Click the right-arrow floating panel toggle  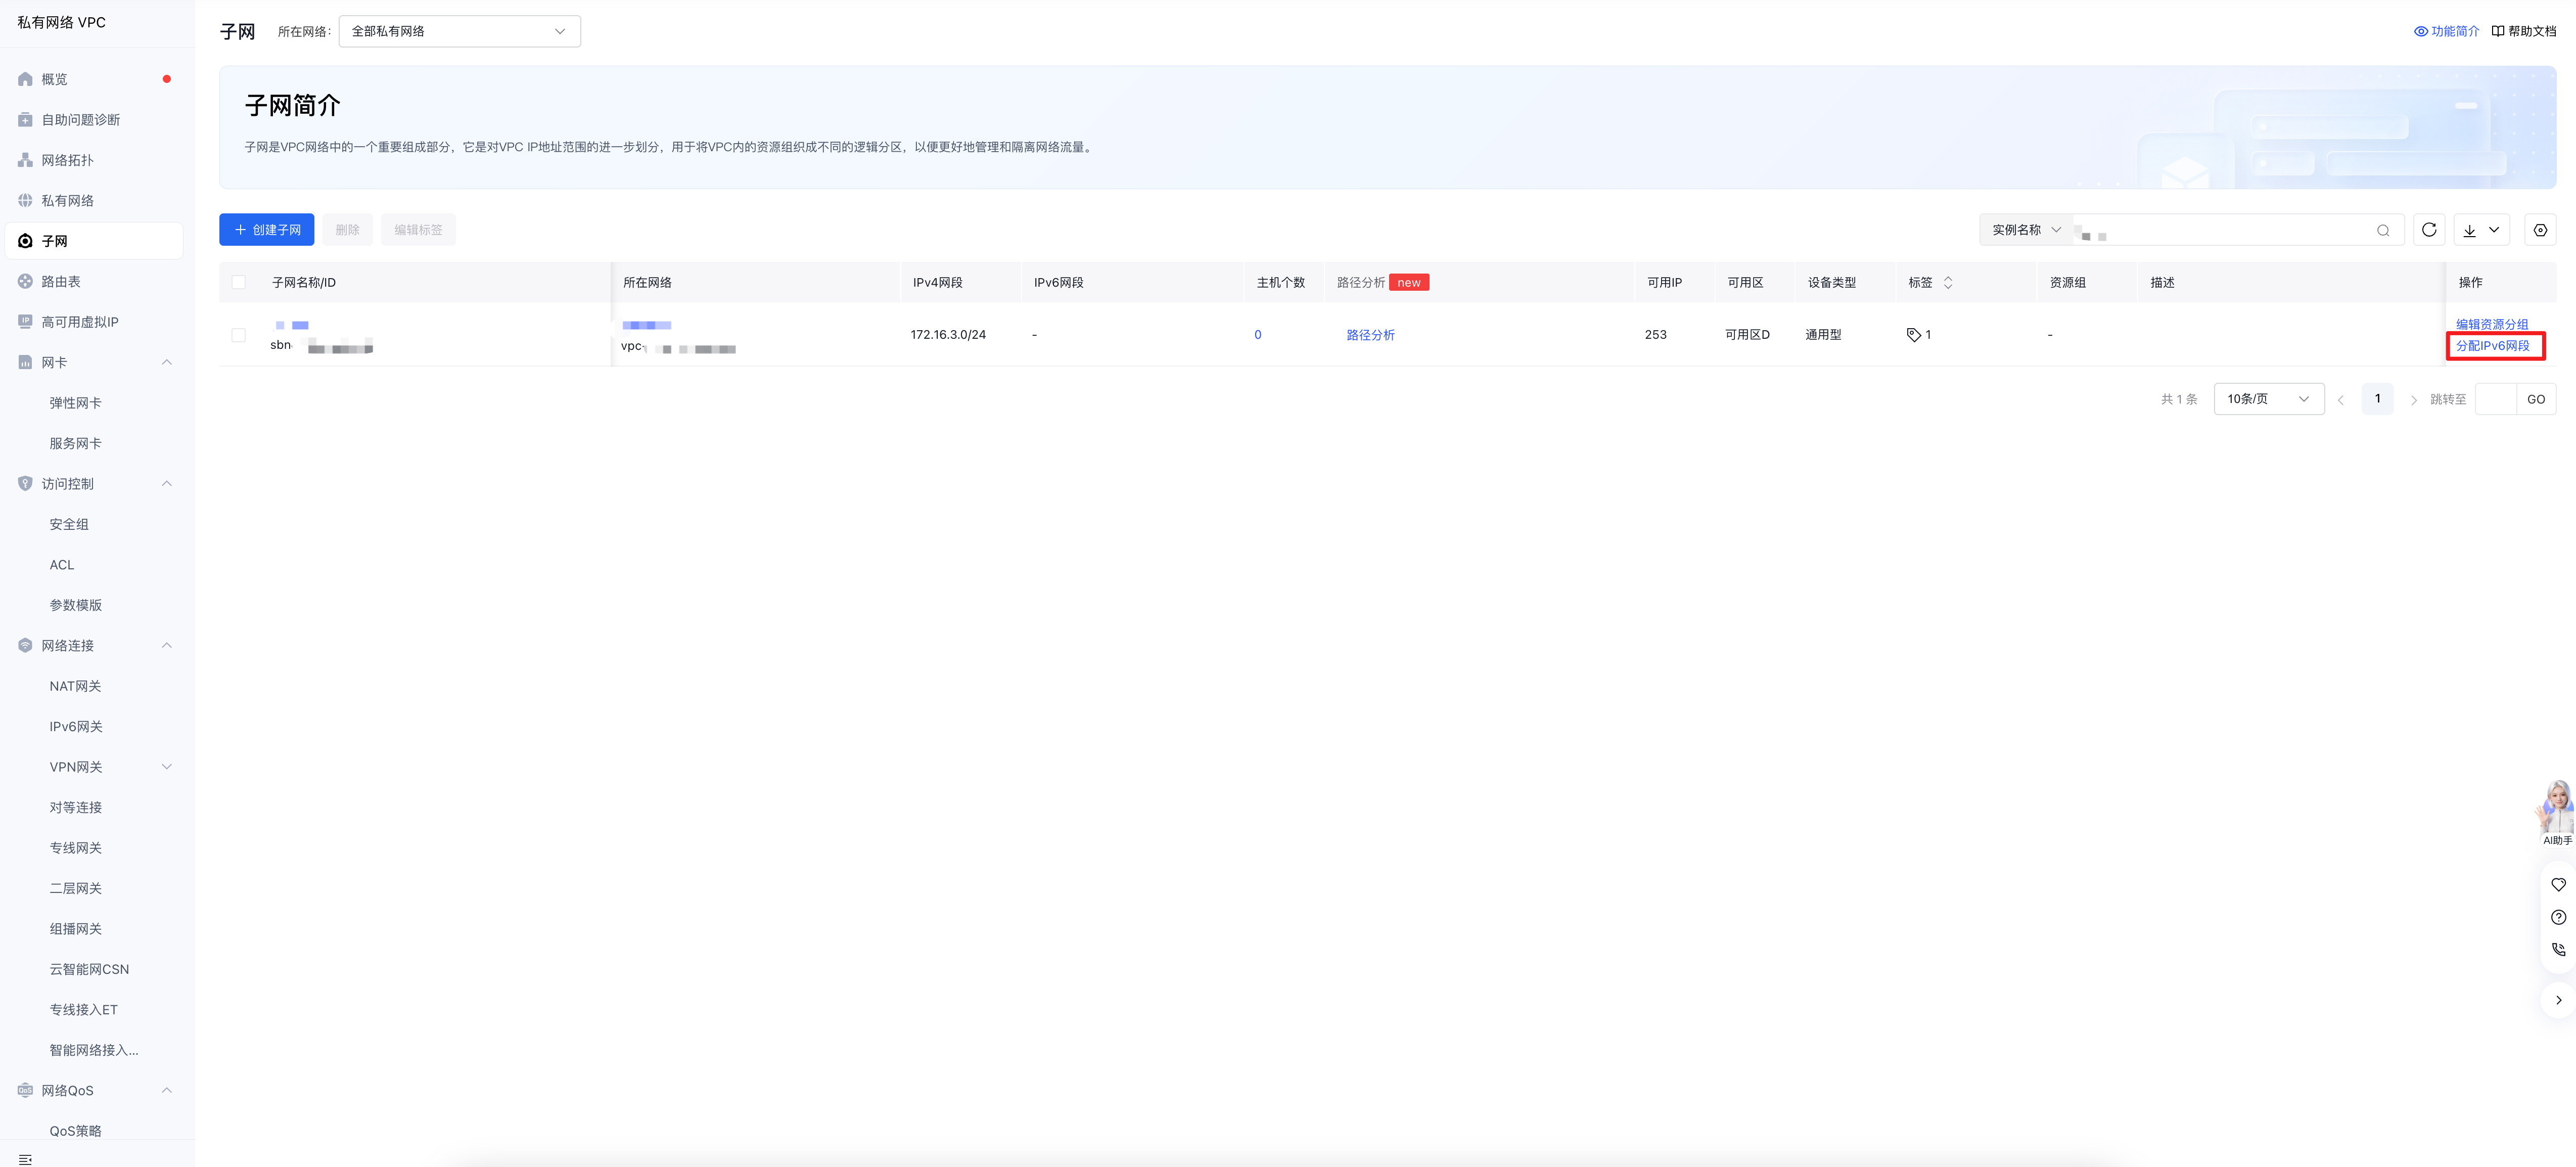(2559, 1000)
